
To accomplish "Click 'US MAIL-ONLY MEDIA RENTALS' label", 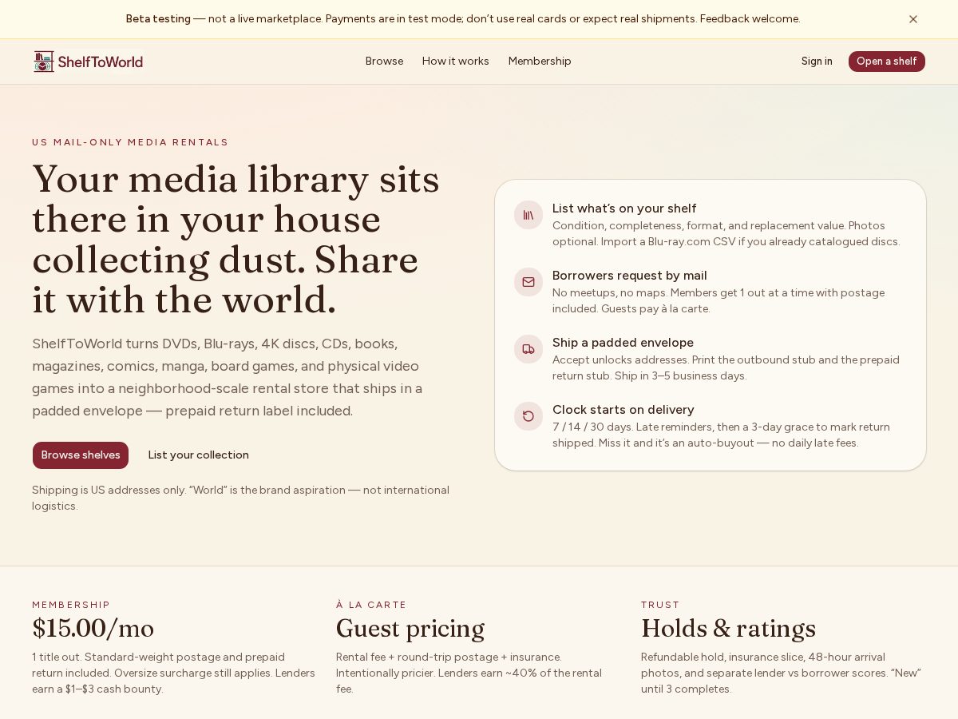I will pyautogui.click(x=130, y=142).
